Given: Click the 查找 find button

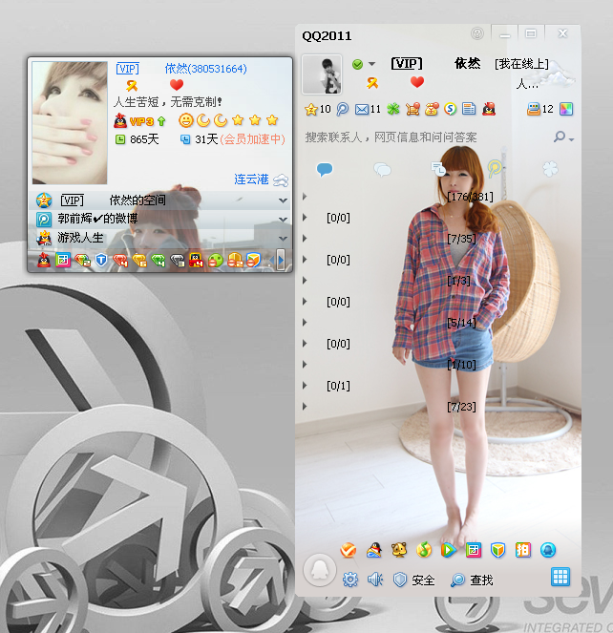Looking at the screenshot, I should [x=472, y=580].
